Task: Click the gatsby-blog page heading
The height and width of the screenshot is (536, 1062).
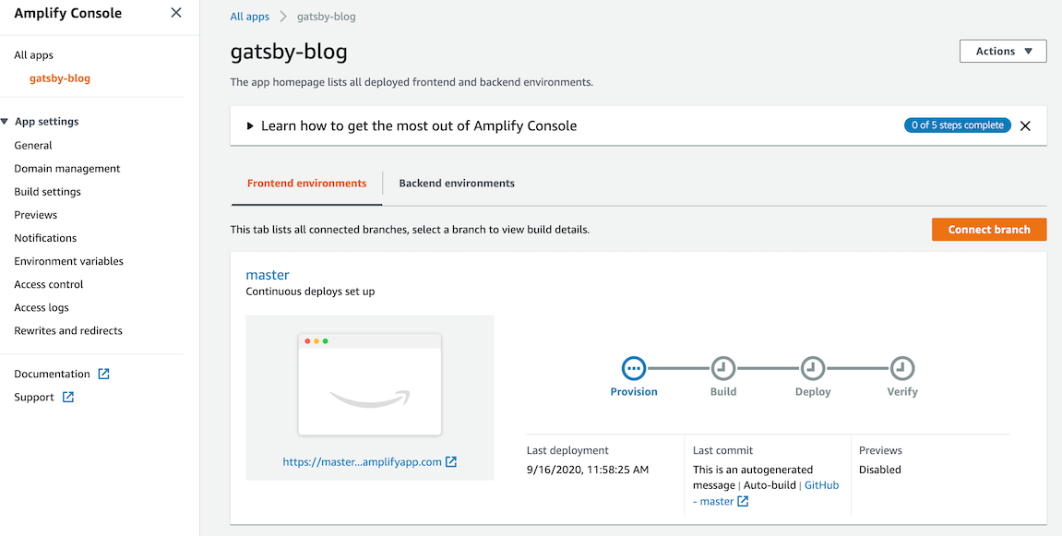Action: click(289, 53)
